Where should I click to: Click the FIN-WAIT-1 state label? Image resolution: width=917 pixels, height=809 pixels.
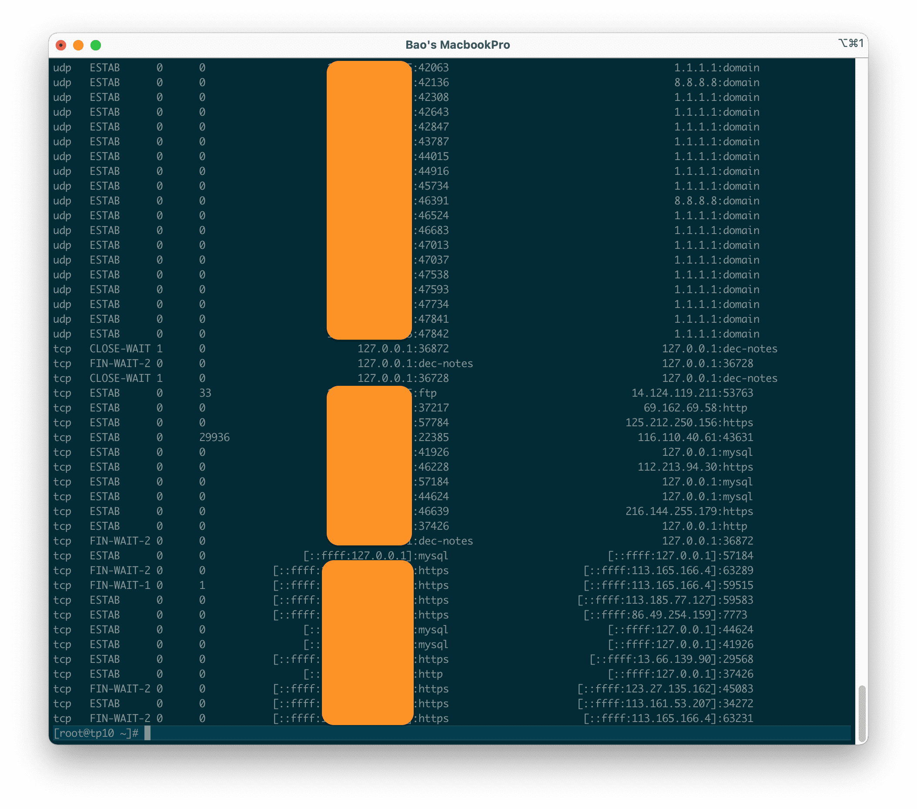pyautogui.click(x=121, y=585)
